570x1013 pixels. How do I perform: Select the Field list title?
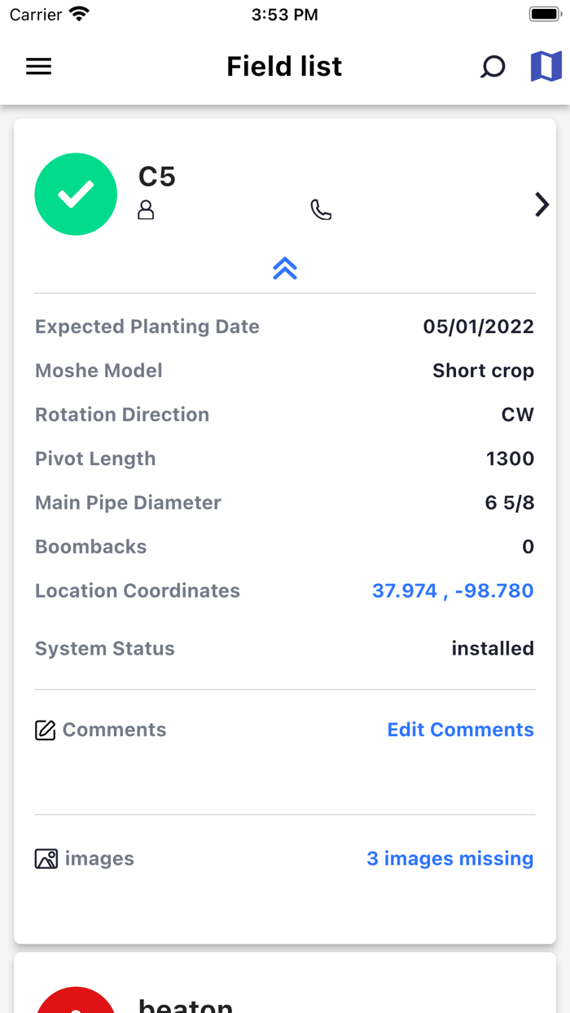[x=284, y=66]
